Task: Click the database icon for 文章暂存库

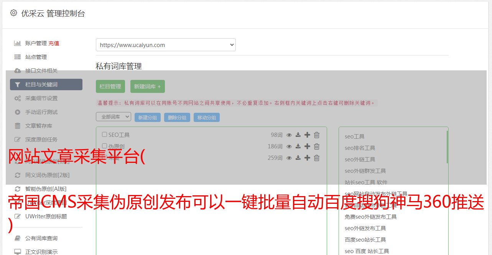Action: tap(17, 126)
